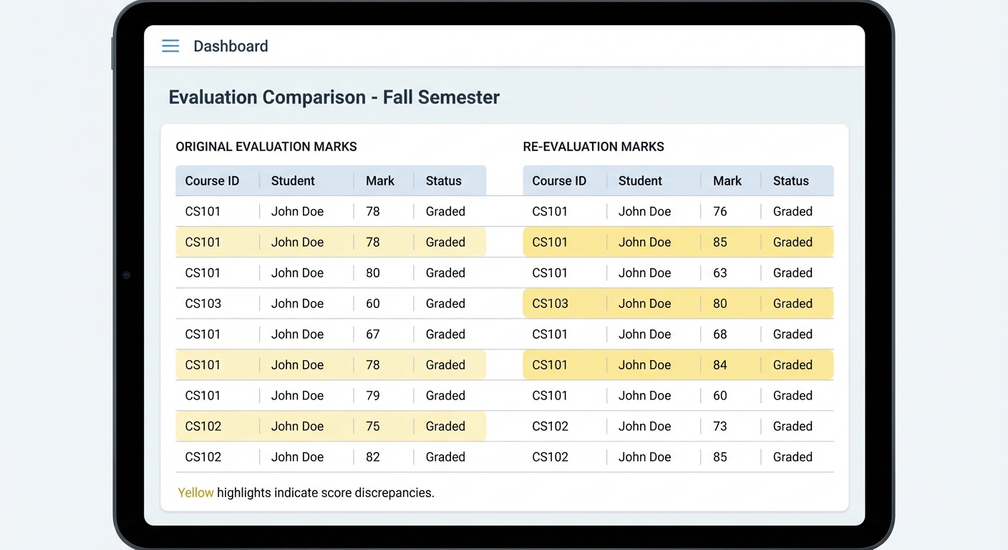Image resolution: width=1008 pixels, height=550 pixels.
Task: Click the CS101 row with re-evaluated mark 63
Action: pos(677,272)
